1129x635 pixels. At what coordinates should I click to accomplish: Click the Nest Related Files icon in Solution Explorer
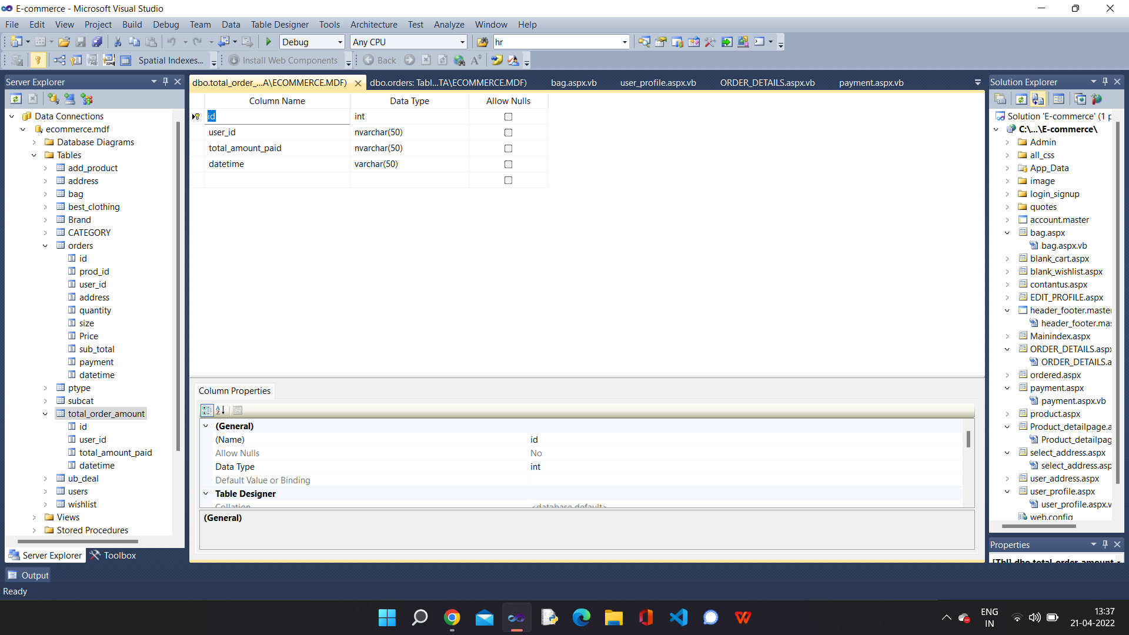tap(1038, 99)
